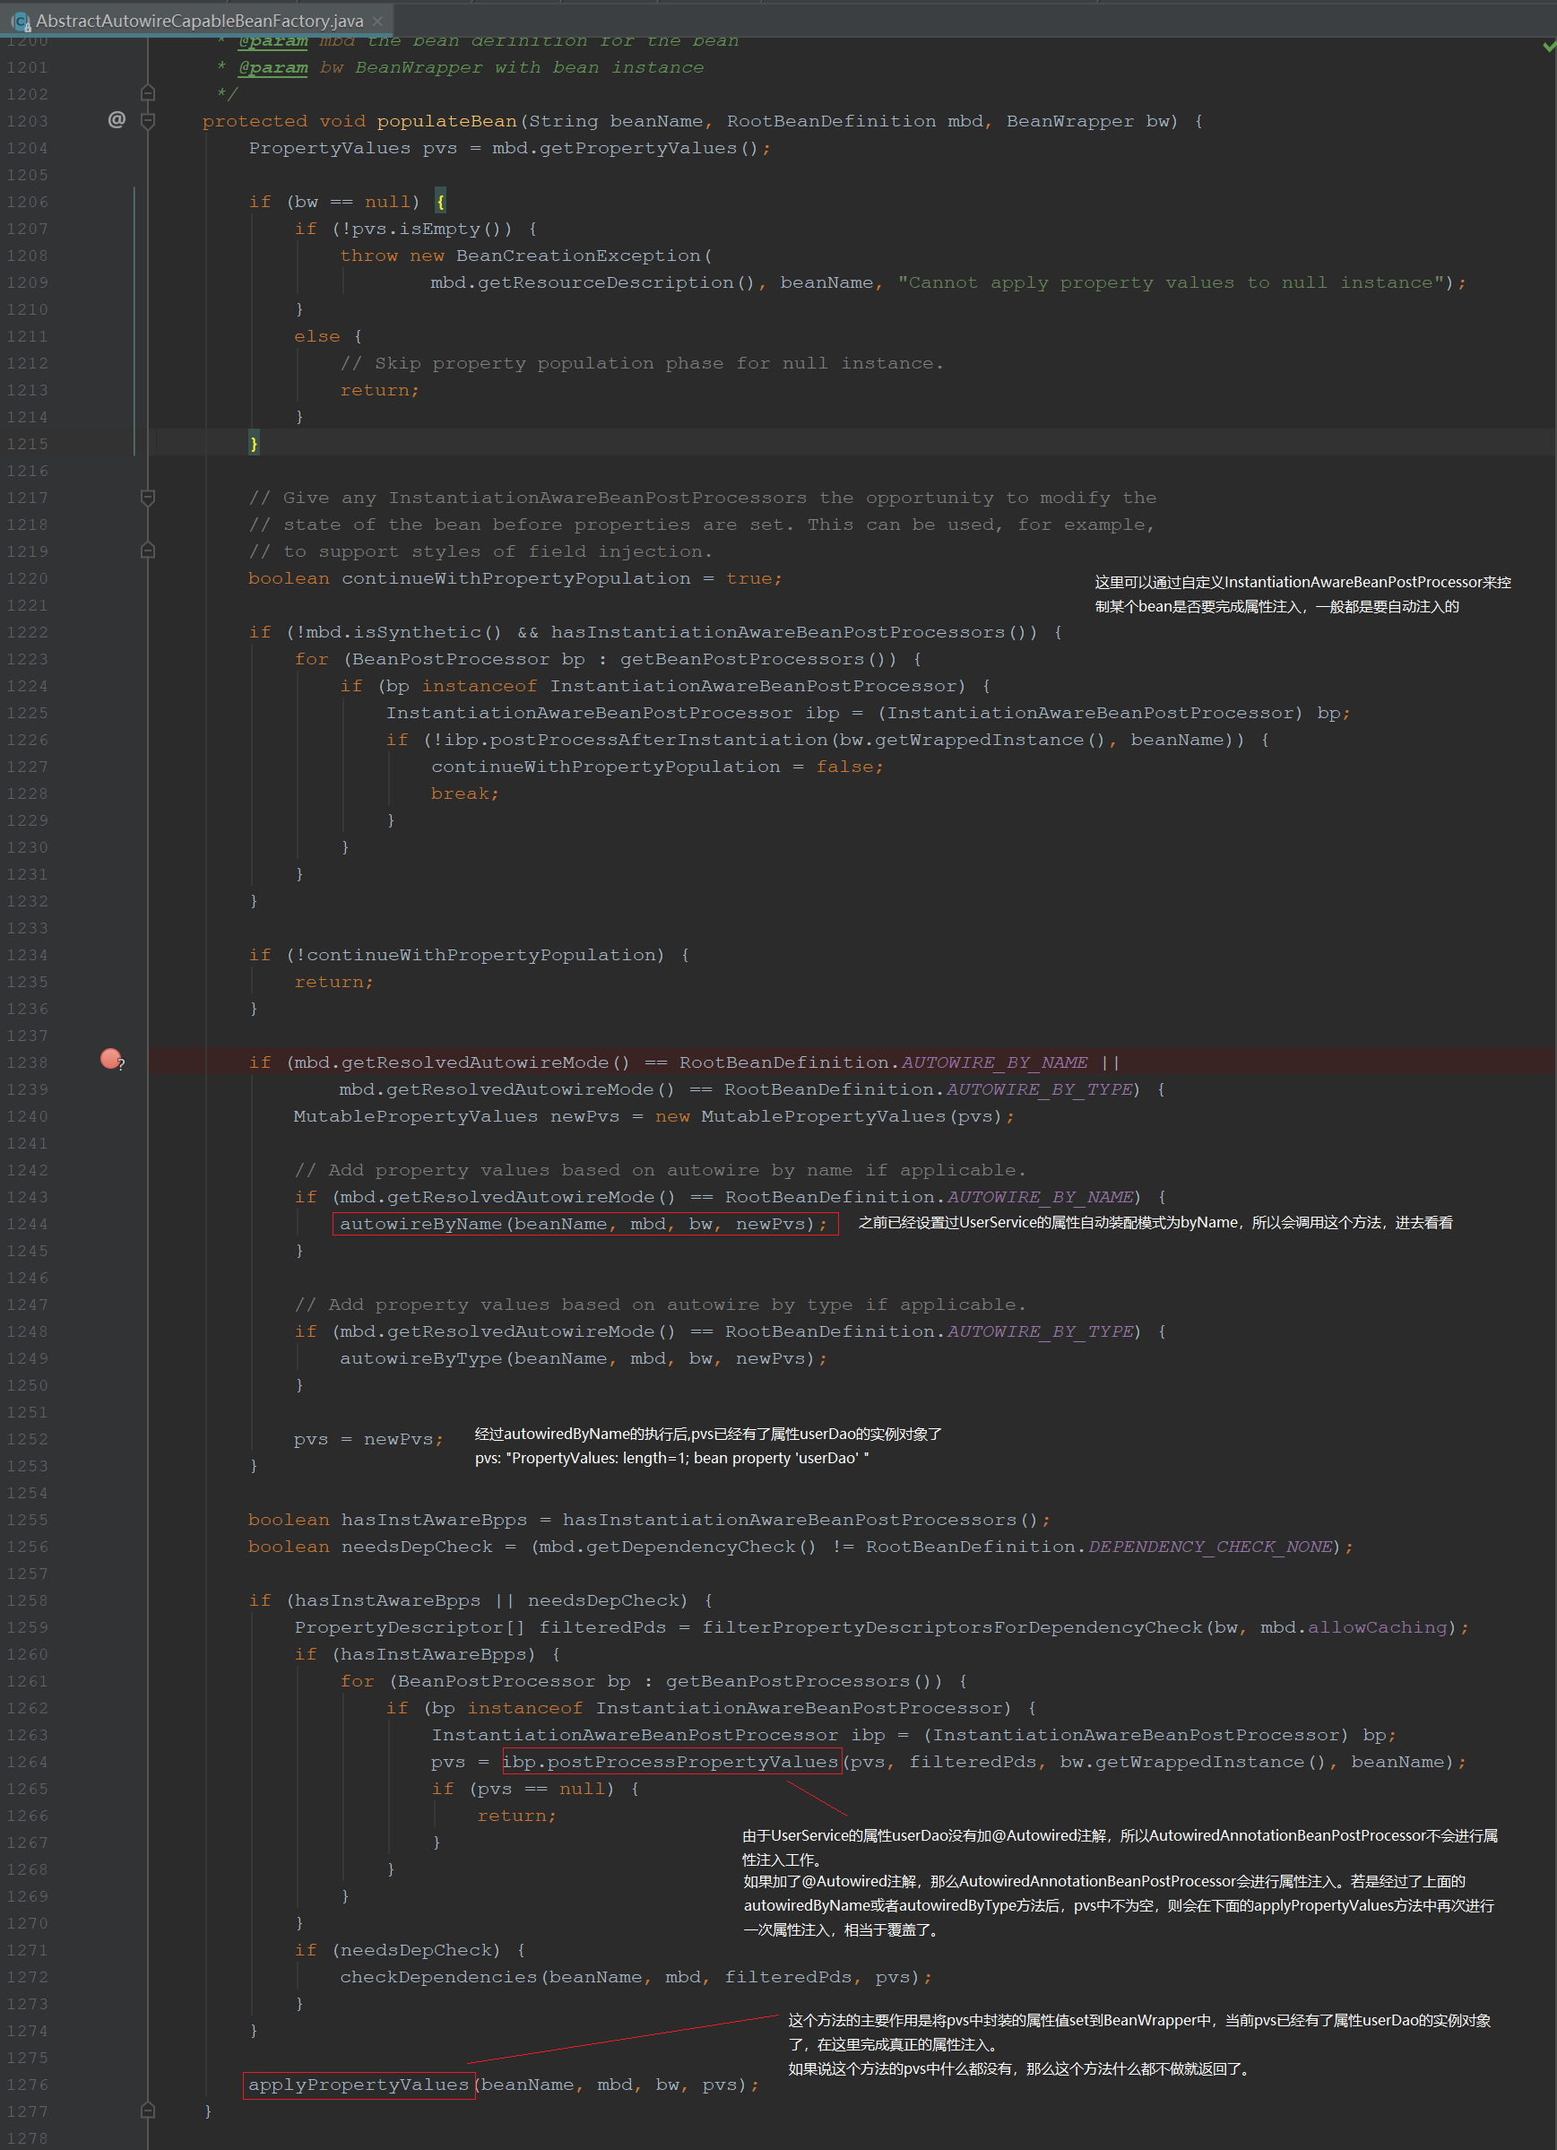
Task: Click the autowireByType method call
Action: click(420, 1358)
